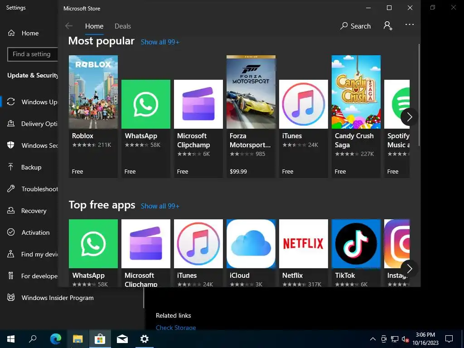Open Search in Microsoft Store
This screenshot has height=348, width=464.
coord(355,26)
